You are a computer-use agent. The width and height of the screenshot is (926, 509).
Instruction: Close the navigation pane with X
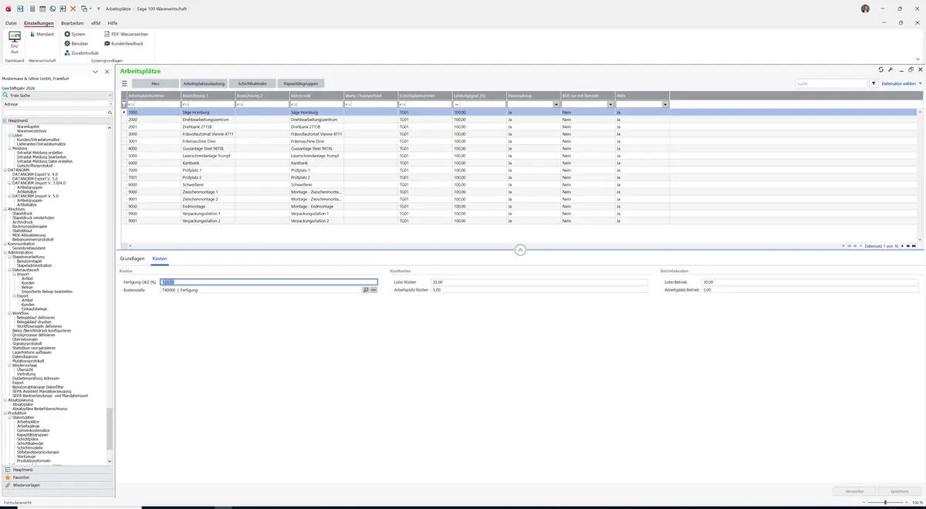106,72
